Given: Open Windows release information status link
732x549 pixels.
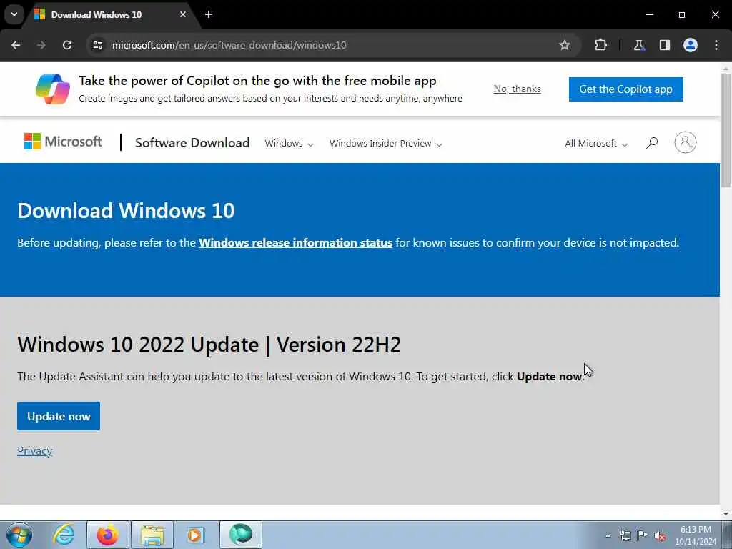Looking at the screenshot, I should (x=295, y=243).
